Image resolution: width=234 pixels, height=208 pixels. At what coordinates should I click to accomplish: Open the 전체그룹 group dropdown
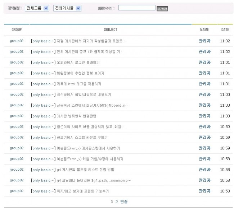coord(37,8)
